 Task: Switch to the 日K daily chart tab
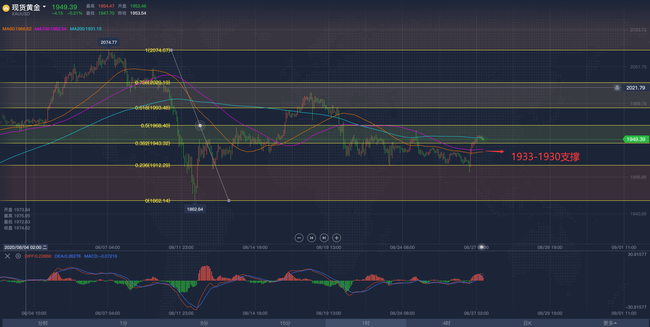[x=527, y=323]
